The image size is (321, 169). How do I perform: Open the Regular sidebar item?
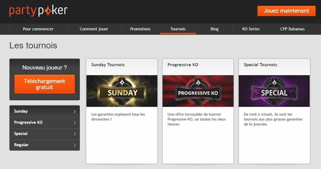[x=45, y=145]
